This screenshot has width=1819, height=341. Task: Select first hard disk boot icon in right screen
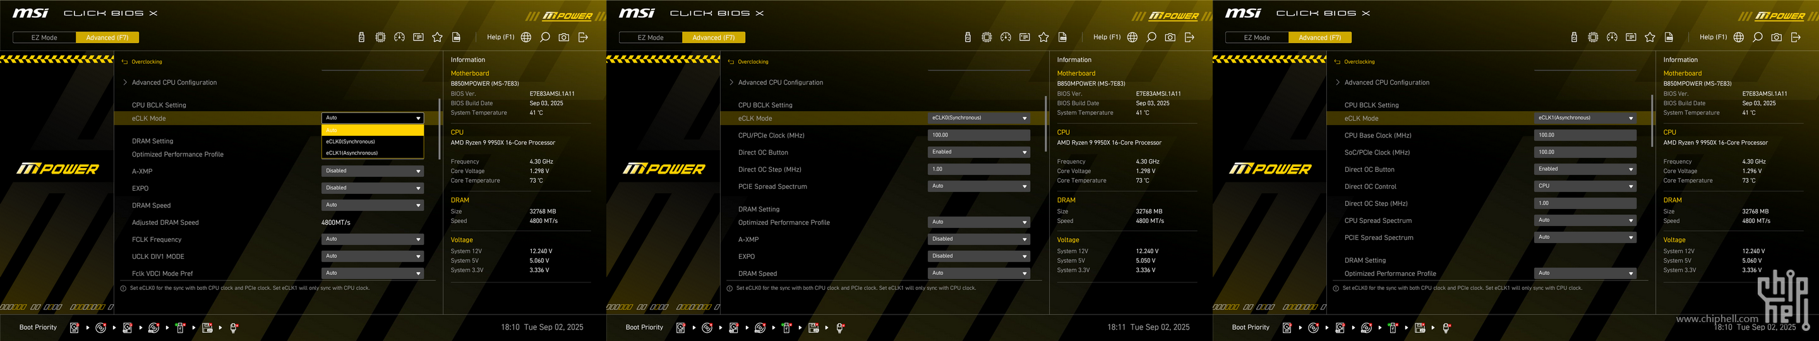1287,328
